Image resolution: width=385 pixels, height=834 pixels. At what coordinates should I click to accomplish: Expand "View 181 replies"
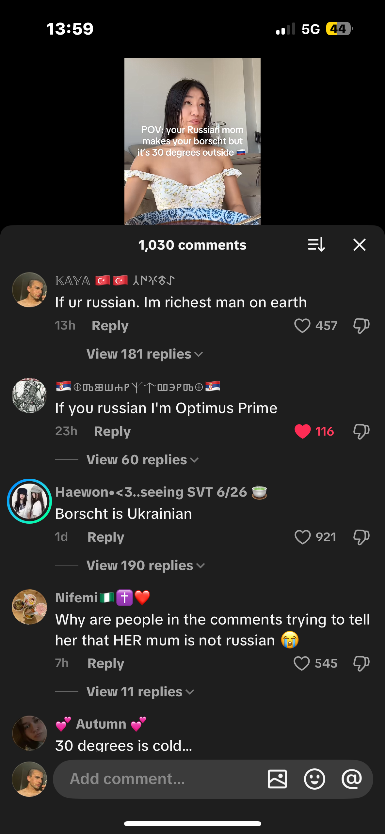pyautogui.click(x=144, y=354)
